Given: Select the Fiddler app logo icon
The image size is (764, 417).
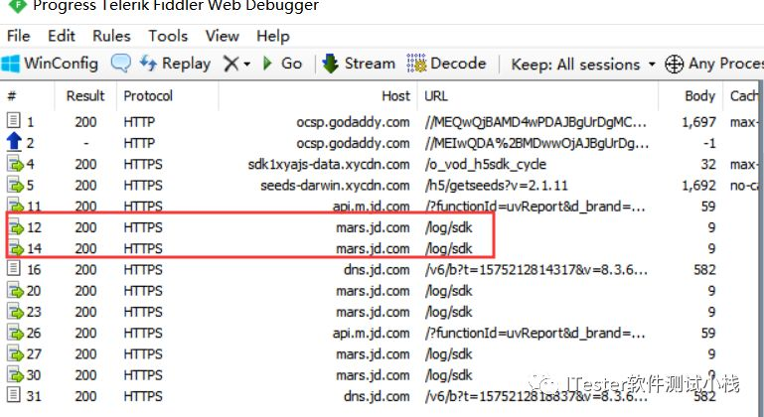Looking at the screenshot, I should coord(18,5).
